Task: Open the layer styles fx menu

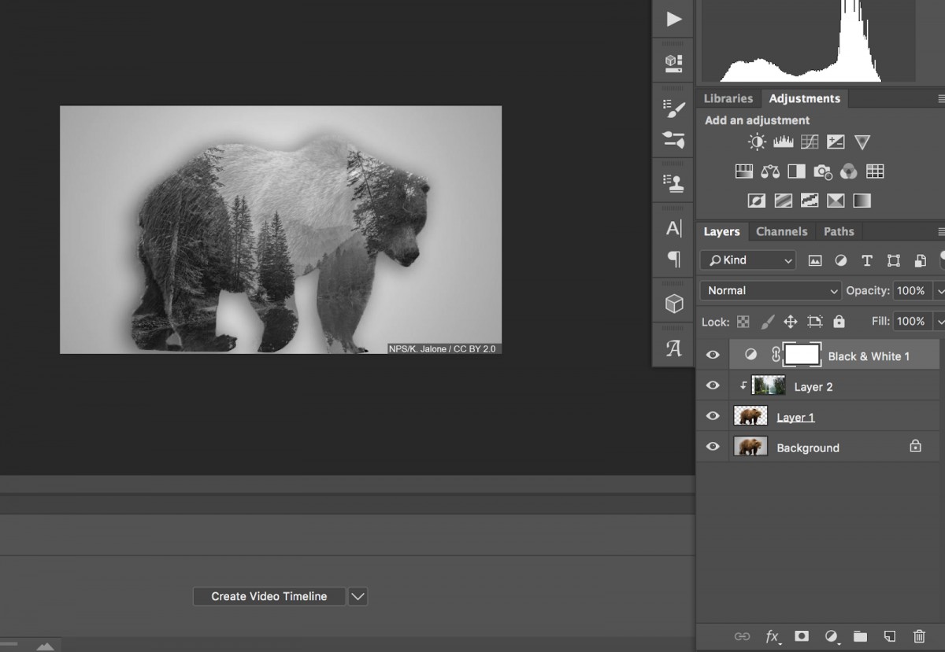Action: click(773, 636)
